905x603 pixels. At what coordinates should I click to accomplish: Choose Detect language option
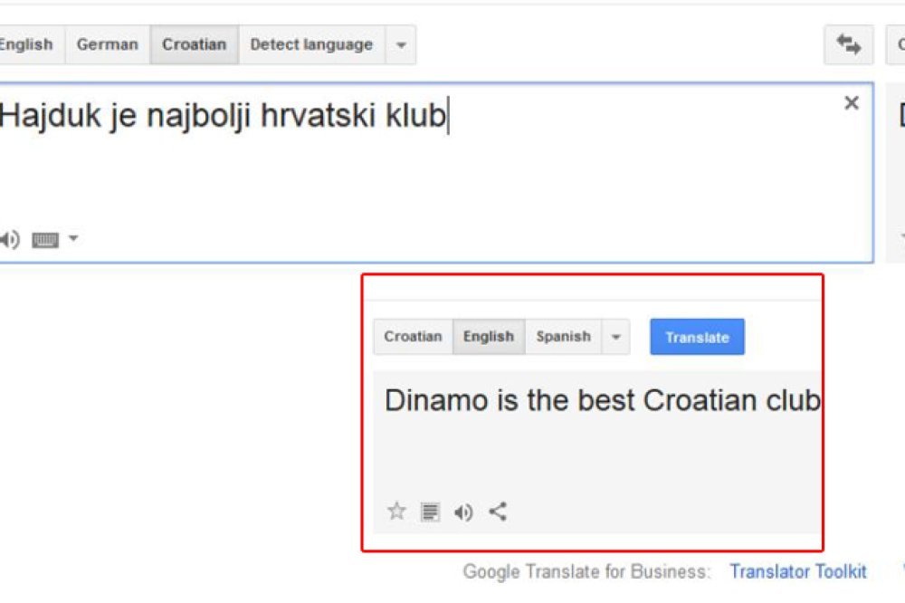(310, 44)
